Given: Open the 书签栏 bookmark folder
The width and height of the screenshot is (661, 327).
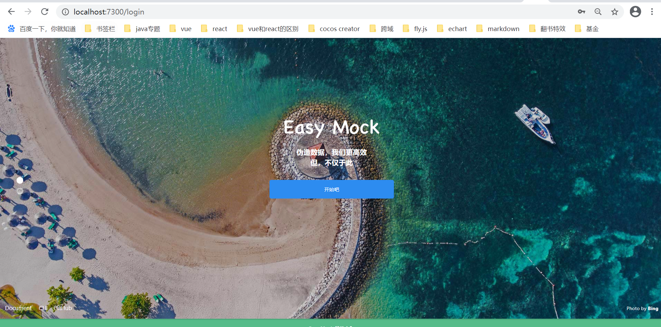Looking at the screenshot, I should [100, 29].
